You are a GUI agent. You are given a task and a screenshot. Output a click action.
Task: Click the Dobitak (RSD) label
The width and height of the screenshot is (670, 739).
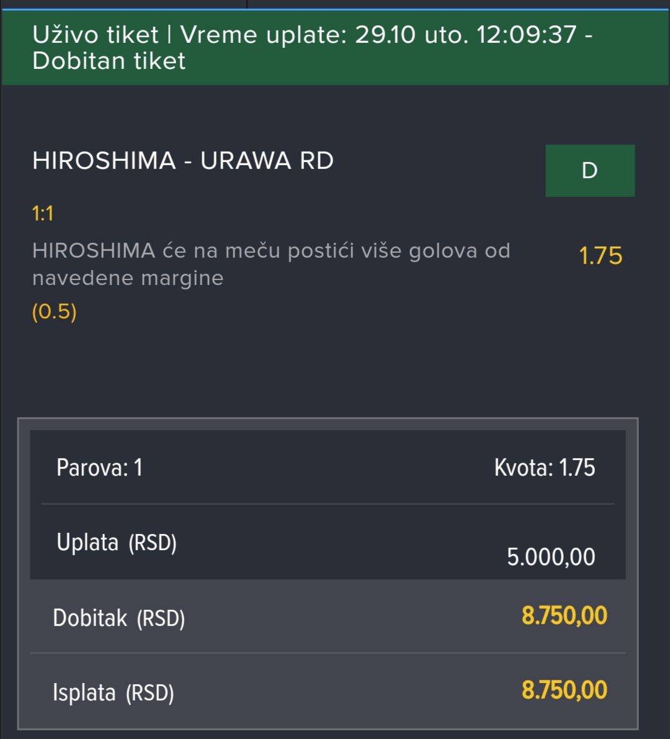click(118, 618)
